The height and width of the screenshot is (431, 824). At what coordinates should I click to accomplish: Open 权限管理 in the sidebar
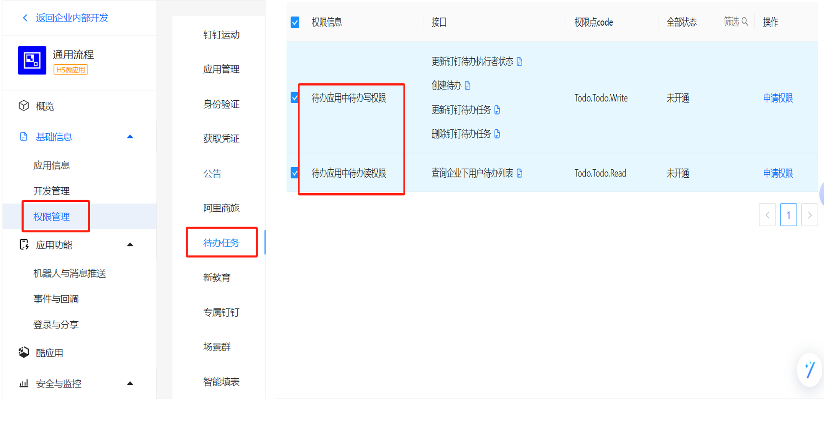pos(51,217)
